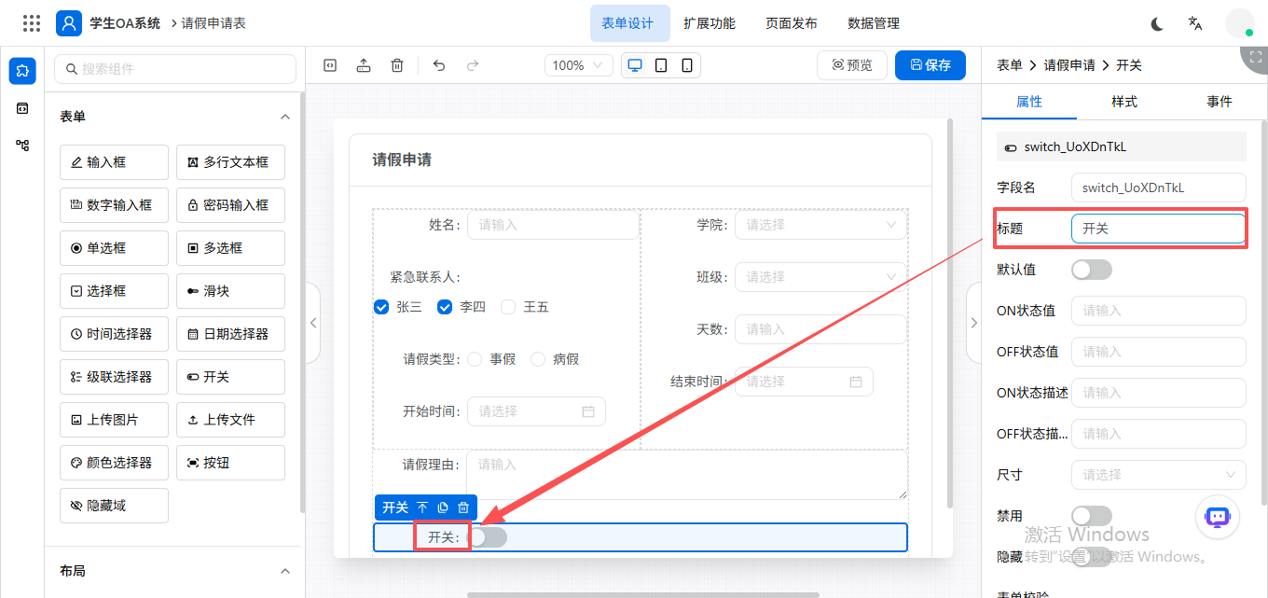Toggle dark mode moon icon
This screenshot has width=1268, height=598.
point(1157,23)
